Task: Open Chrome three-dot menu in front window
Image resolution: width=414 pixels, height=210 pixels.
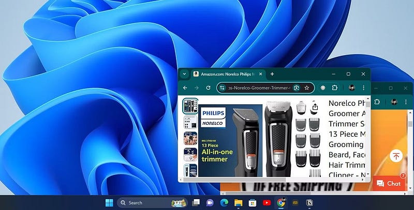Action: pos(363,88)
